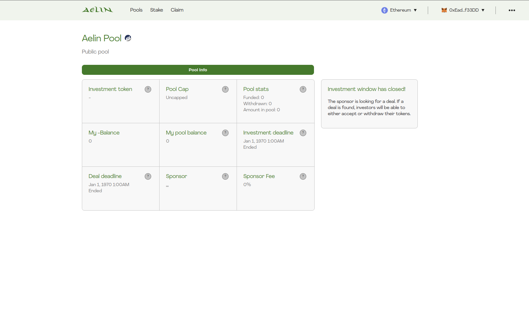Expand the Ethereum network dropdown arrow
Viewport: 529px width, 309px height.
(x=415, y=10)
